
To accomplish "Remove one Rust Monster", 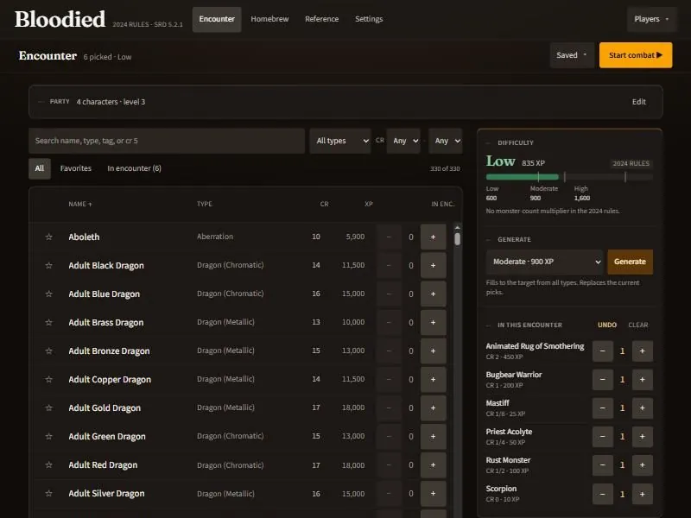I will (602, 465).
